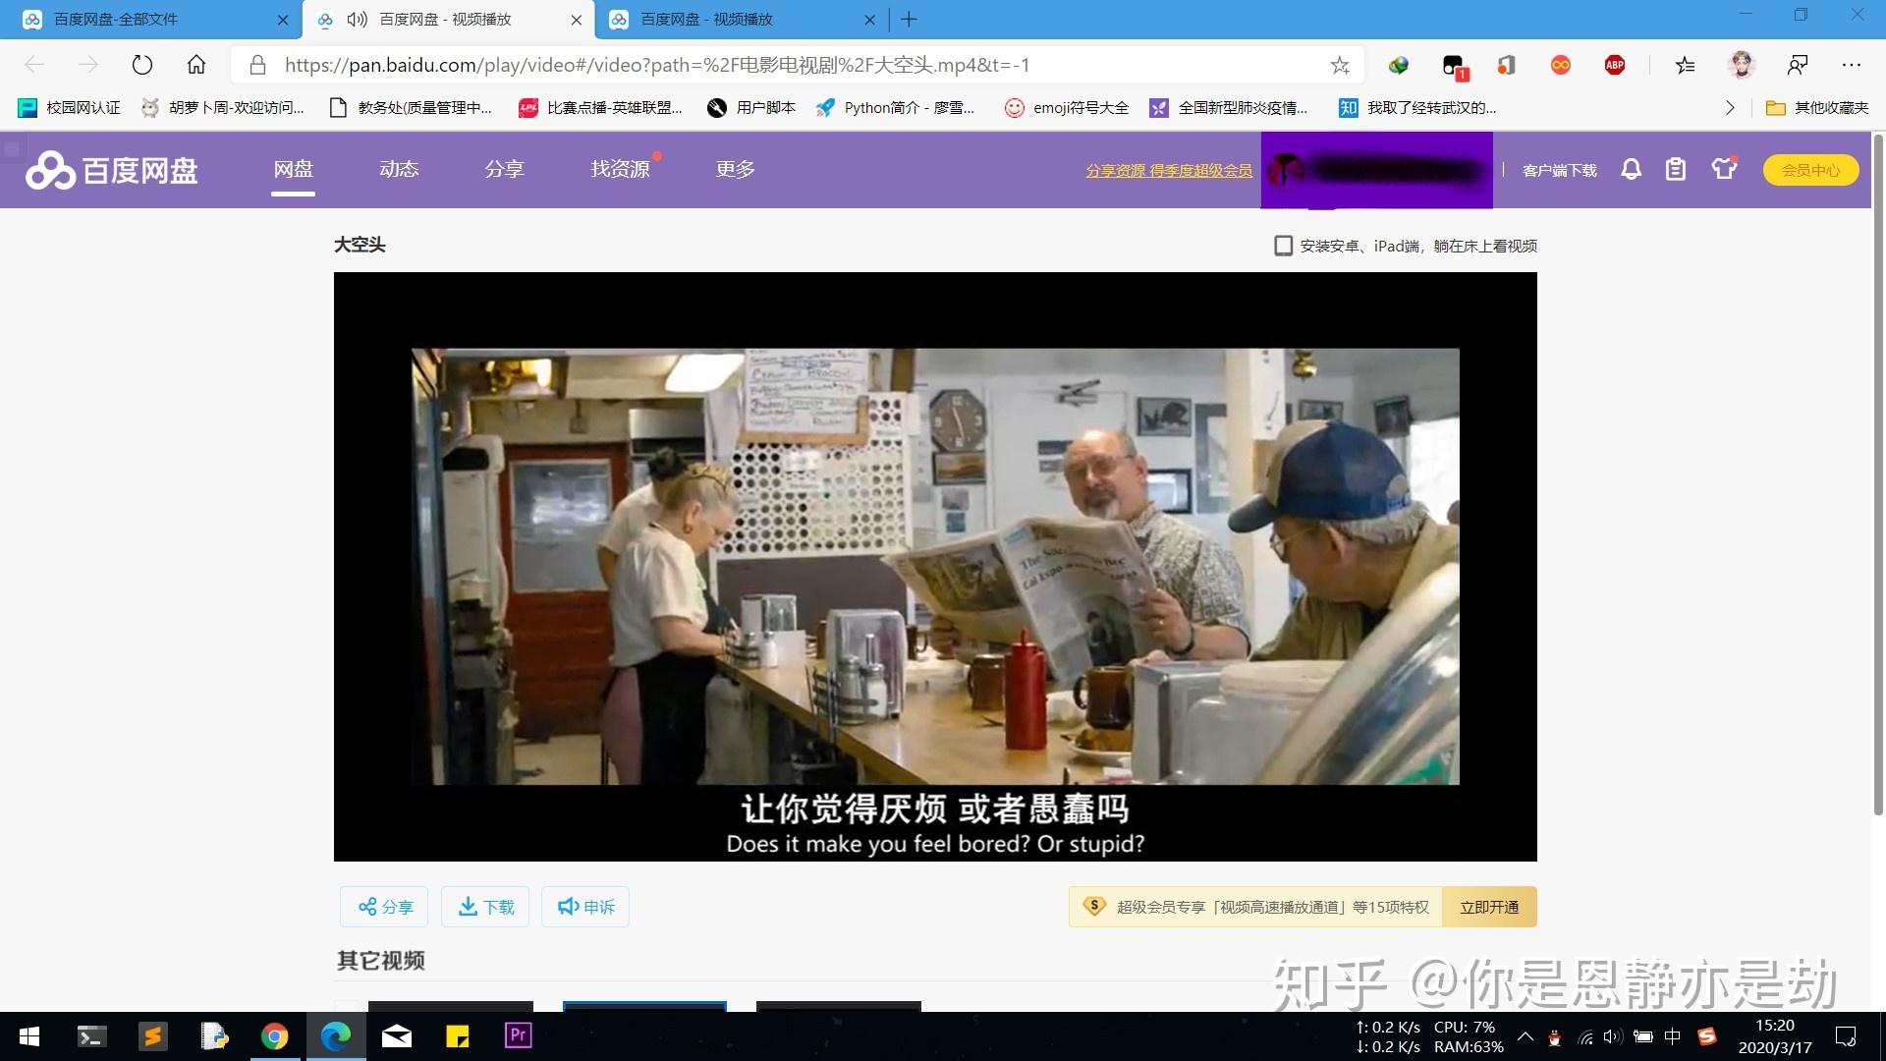Click 客户端下载 link
The height and width of the screenshot is (1061, 1886).
point(1559,171)
